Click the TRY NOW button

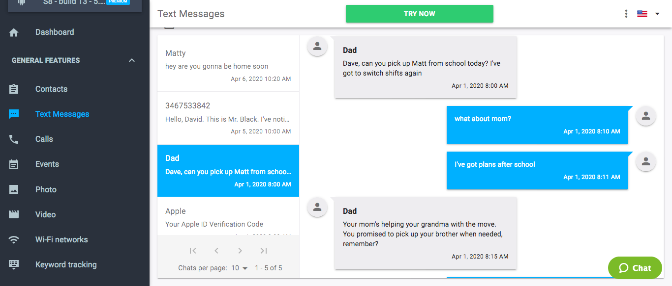click(x=420, y=14)
